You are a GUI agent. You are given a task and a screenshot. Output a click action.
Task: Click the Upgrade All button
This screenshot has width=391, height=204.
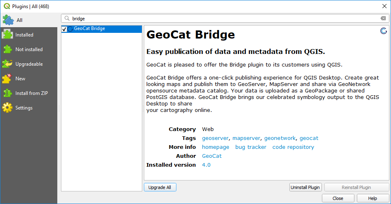click(x=160, y=187)
